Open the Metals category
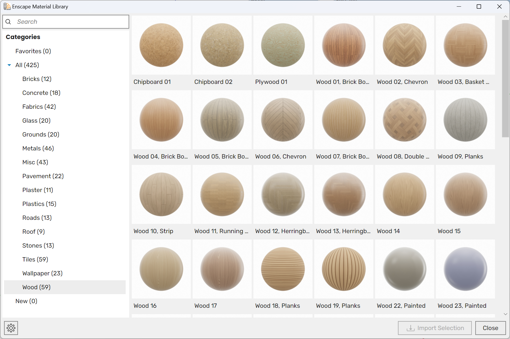The image size is (510, 339). tap(38, 148)
